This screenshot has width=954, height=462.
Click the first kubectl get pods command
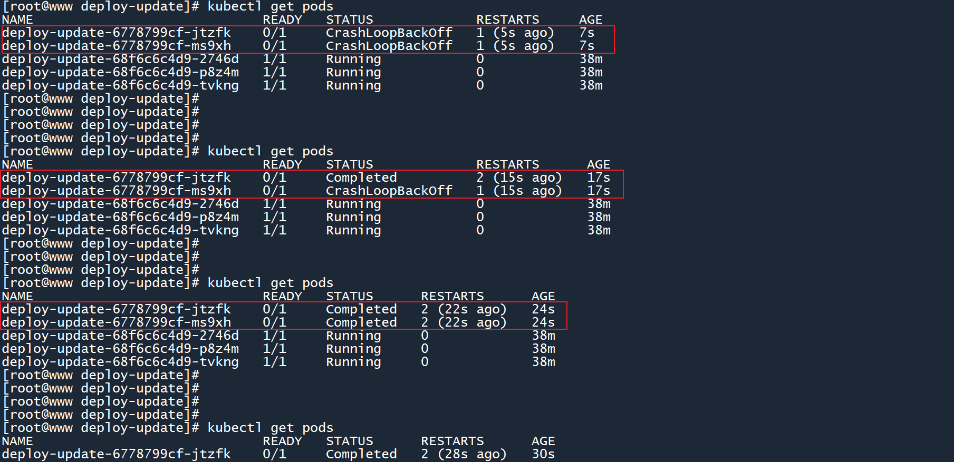click(x=270, y=6)
